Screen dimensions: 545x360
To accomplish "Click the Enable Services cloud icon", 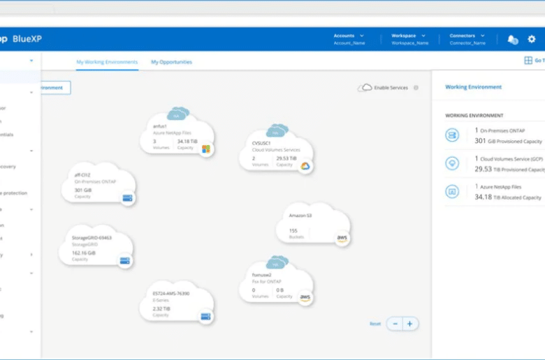I will tap(365, 87).
